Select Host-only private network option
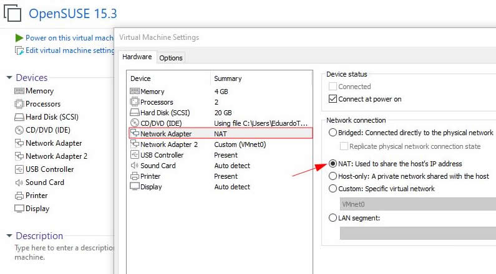The image size is (496, 274). (x=333, y=176)
